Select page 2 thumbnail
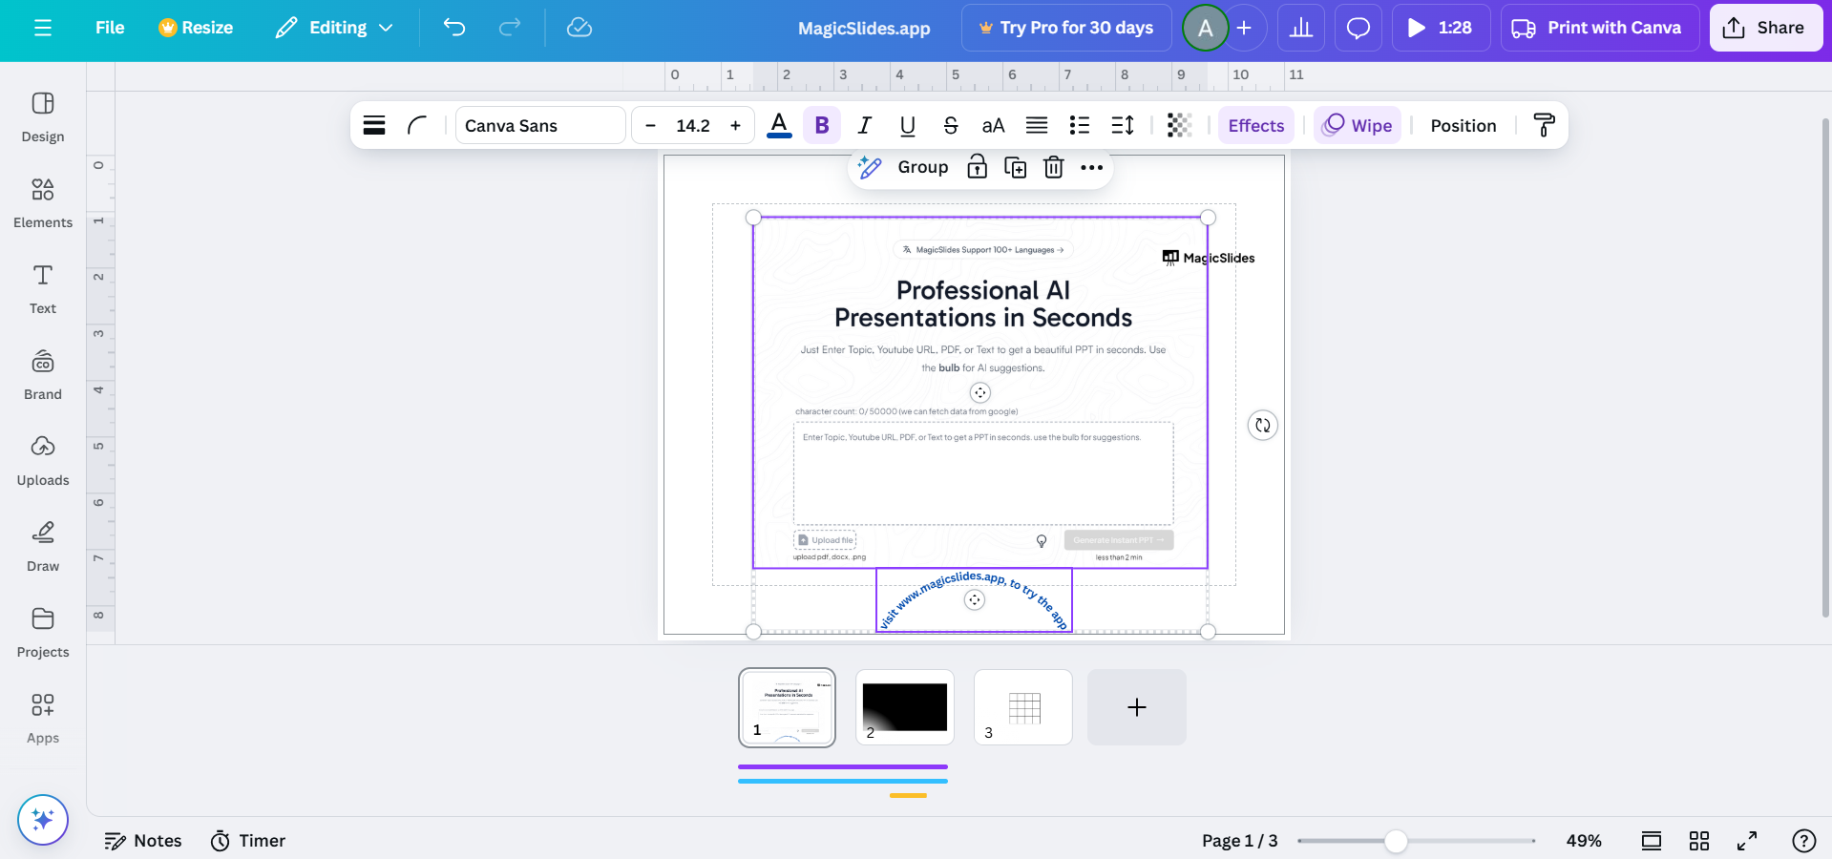 [905, 707]
